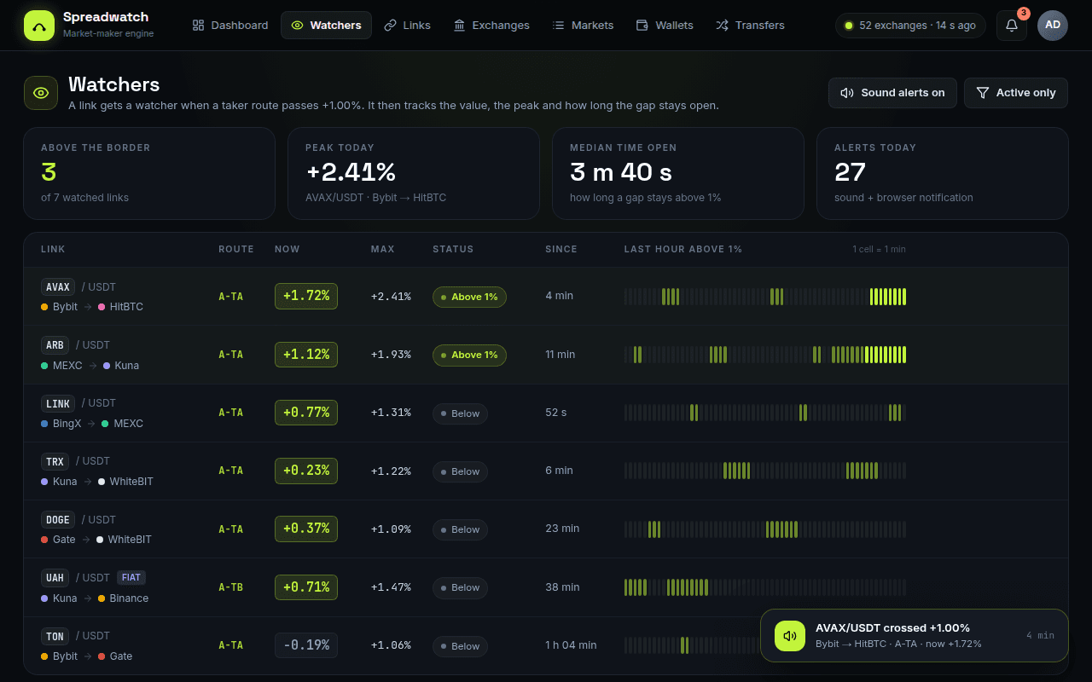
Task: Click the +1.12% value in ARB row
Action: pos(306,354)
